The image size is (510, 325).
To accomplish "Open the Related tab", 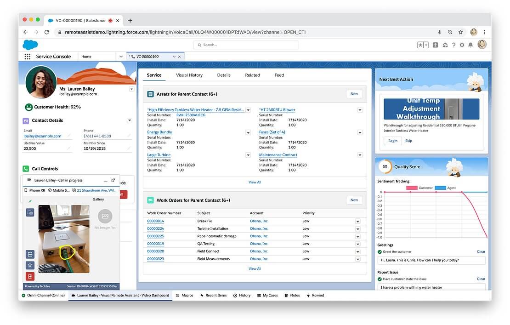I will [252, 75].
